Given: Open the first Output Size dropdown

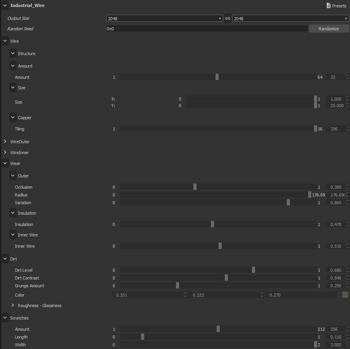Looking at the screenshot, I should click(164, 18).
